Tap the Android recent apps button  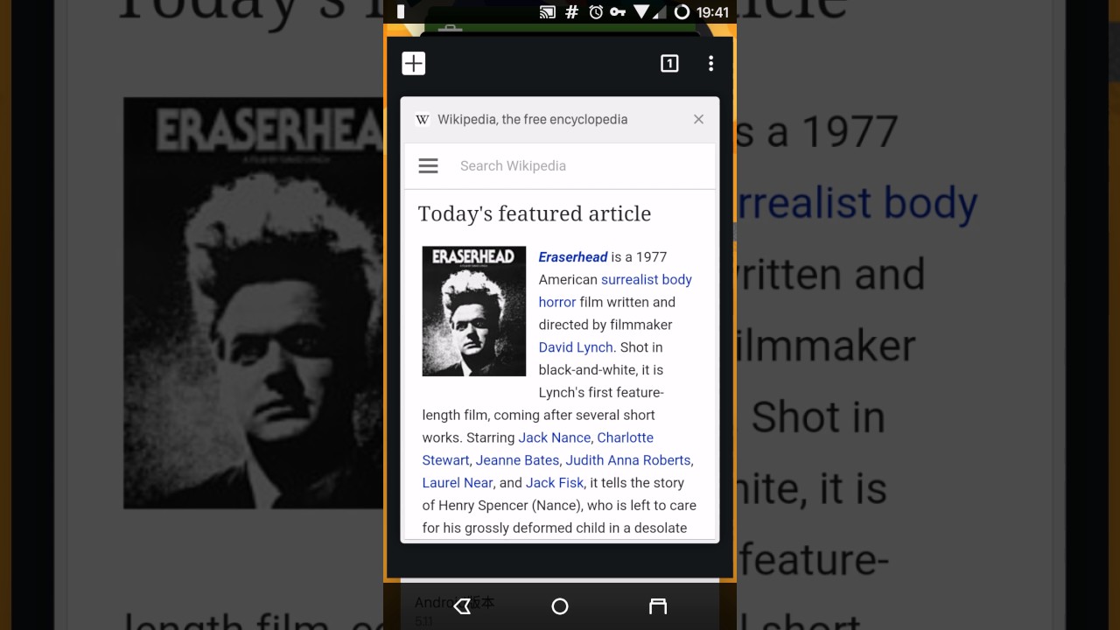click(658, 606)
